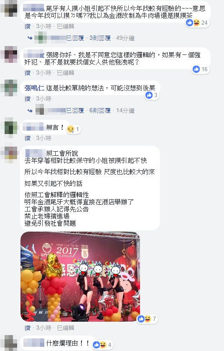224x351 pixels.
Task: Expand the 3則回覆 replies thread
Action: coord(100,38)
